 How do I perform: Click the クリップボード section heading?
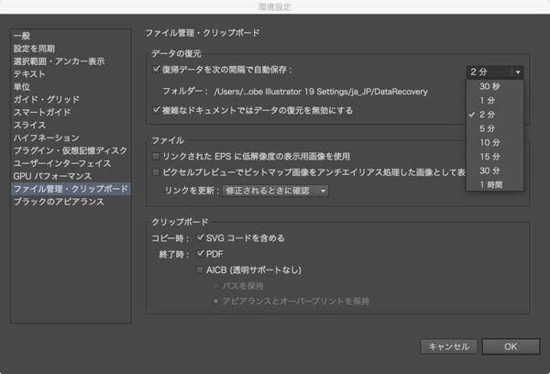tap(180, 222)
